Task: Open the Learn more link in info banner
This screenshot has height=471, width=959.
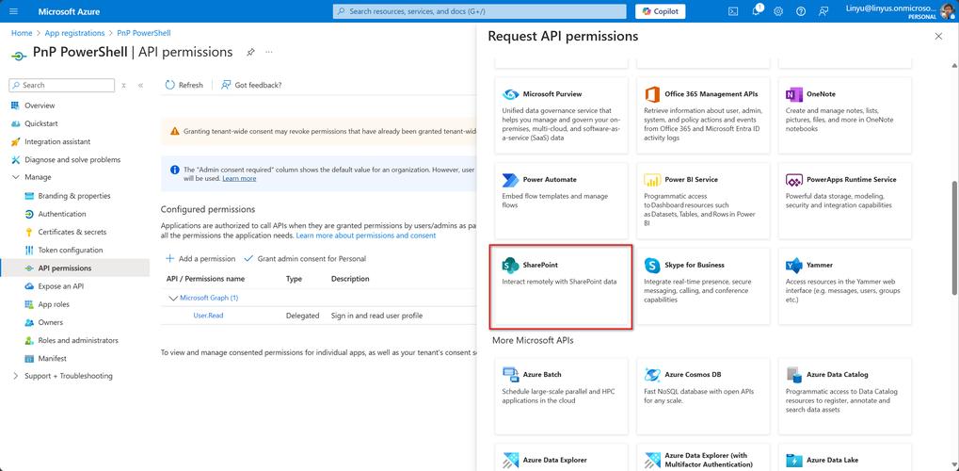Action: tap(239, 178)
